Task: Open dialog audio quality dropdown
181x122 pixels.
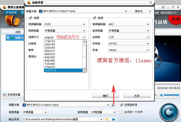Action: pyautogui.click(x=148, y=31)
